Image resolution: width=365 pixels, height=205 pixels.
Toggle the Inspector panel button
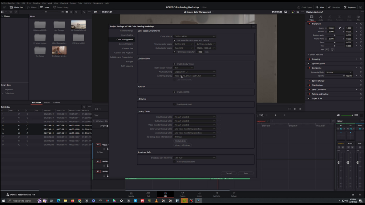(x=350, y=7)
